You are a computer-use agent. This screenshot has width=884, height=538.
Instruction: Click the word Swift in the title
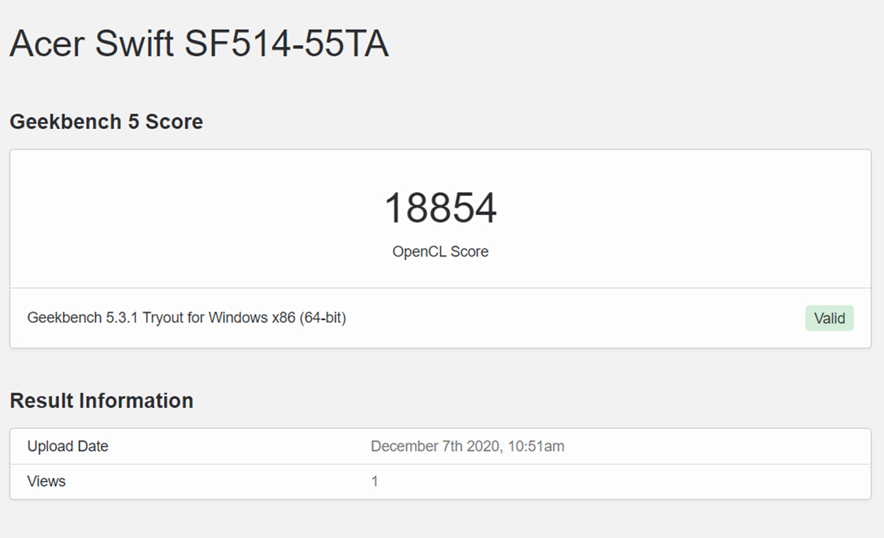[134, 44]
